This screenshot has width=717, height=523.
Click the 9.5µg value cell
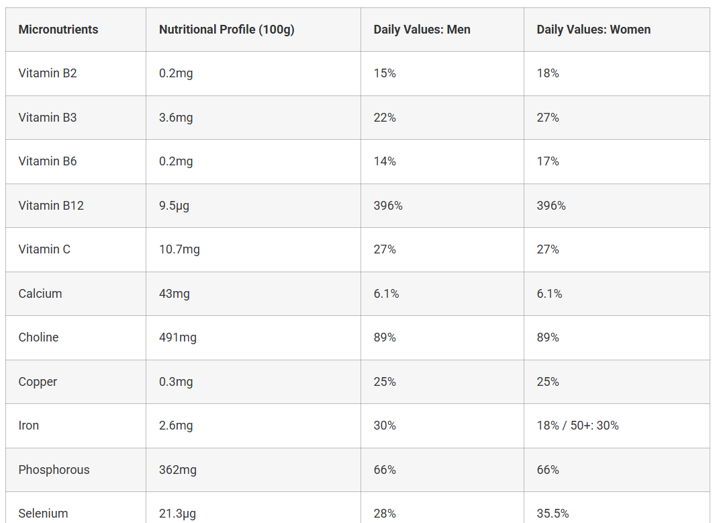(x=174, y=206)
